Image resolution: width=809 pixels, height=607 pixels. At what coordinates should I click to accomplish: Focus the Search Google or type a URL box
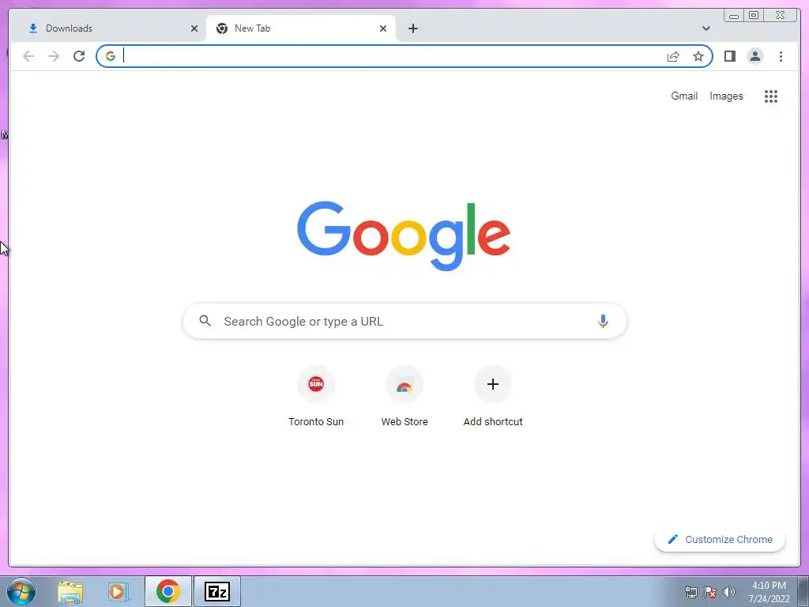[x=404, y=321]
